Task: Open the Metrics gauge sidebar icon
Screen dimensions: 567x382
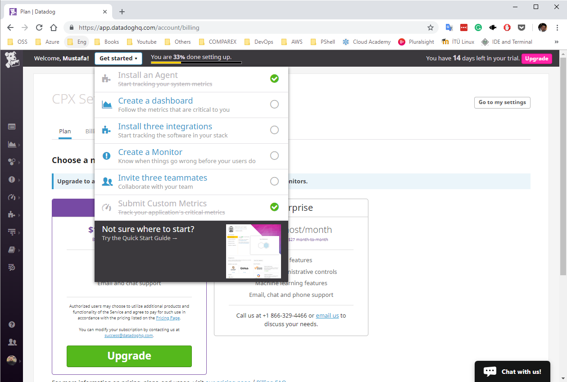Action: pos(12,197)
